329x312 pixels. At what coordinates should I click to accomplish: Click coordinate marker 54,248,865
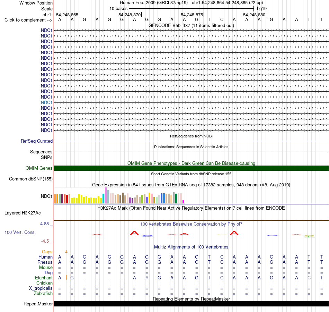click(x=67, y=15)
